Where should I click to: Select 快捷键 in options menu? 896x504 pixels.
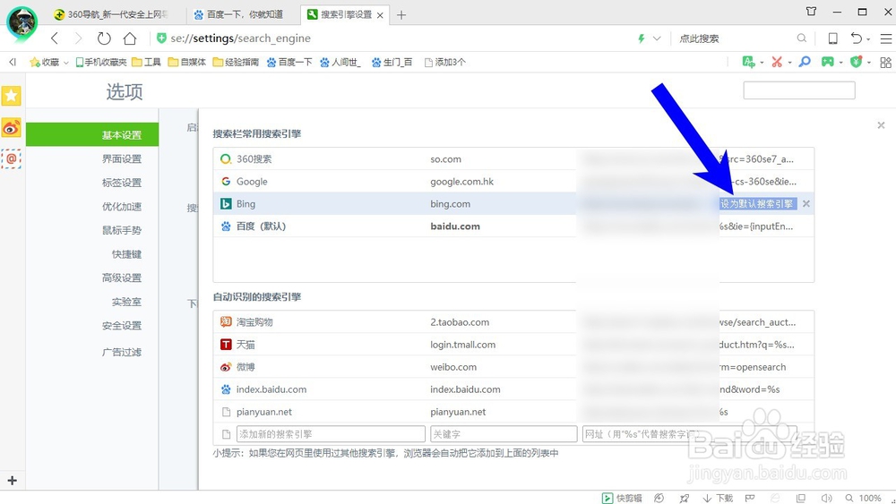pyautogui.click(x=126, y=254)
